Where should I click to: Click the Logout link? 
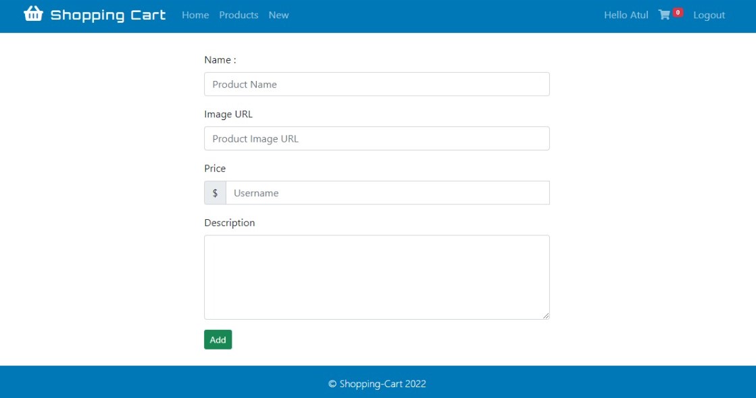tap(708, 15)
